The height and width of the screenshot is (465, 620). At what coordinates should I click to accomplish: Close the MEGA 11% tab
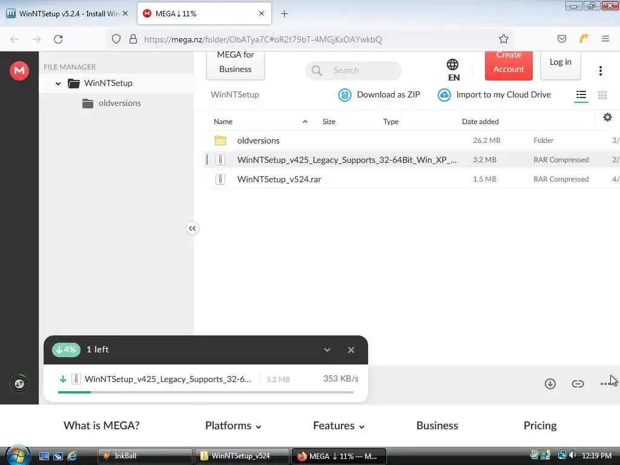coord(262,13)
